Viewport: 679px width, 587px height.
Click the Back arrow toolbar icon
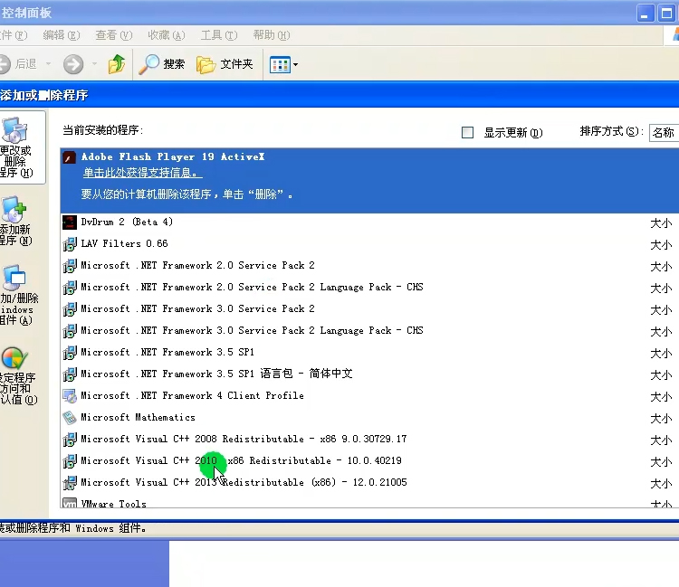pos(4,64)
